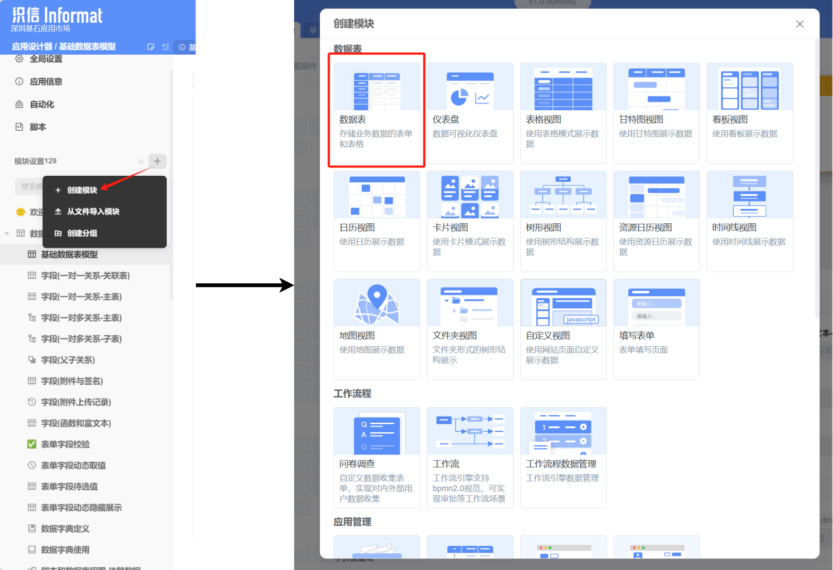This screenshot has width=833, height=570.
Task: Open 全局设置 via the gear icon
Action: pos(45,59)
